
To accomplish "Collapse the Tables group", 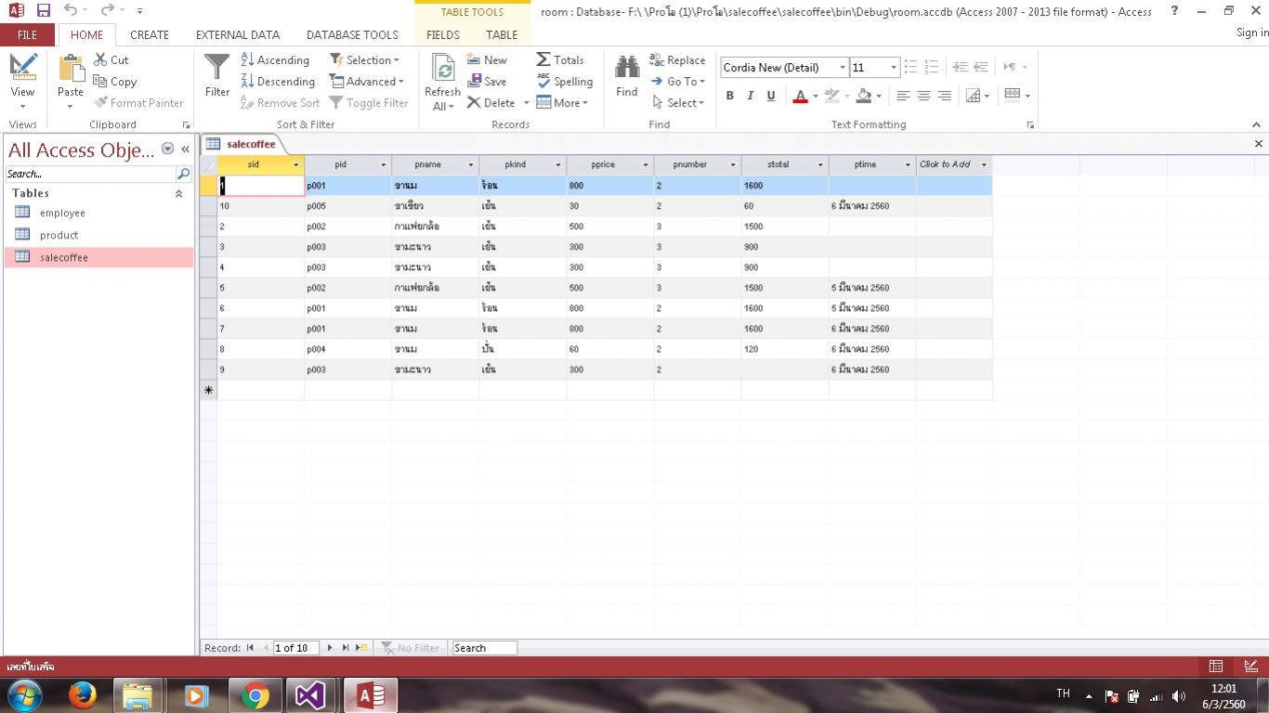I will (x=178, y=193).
